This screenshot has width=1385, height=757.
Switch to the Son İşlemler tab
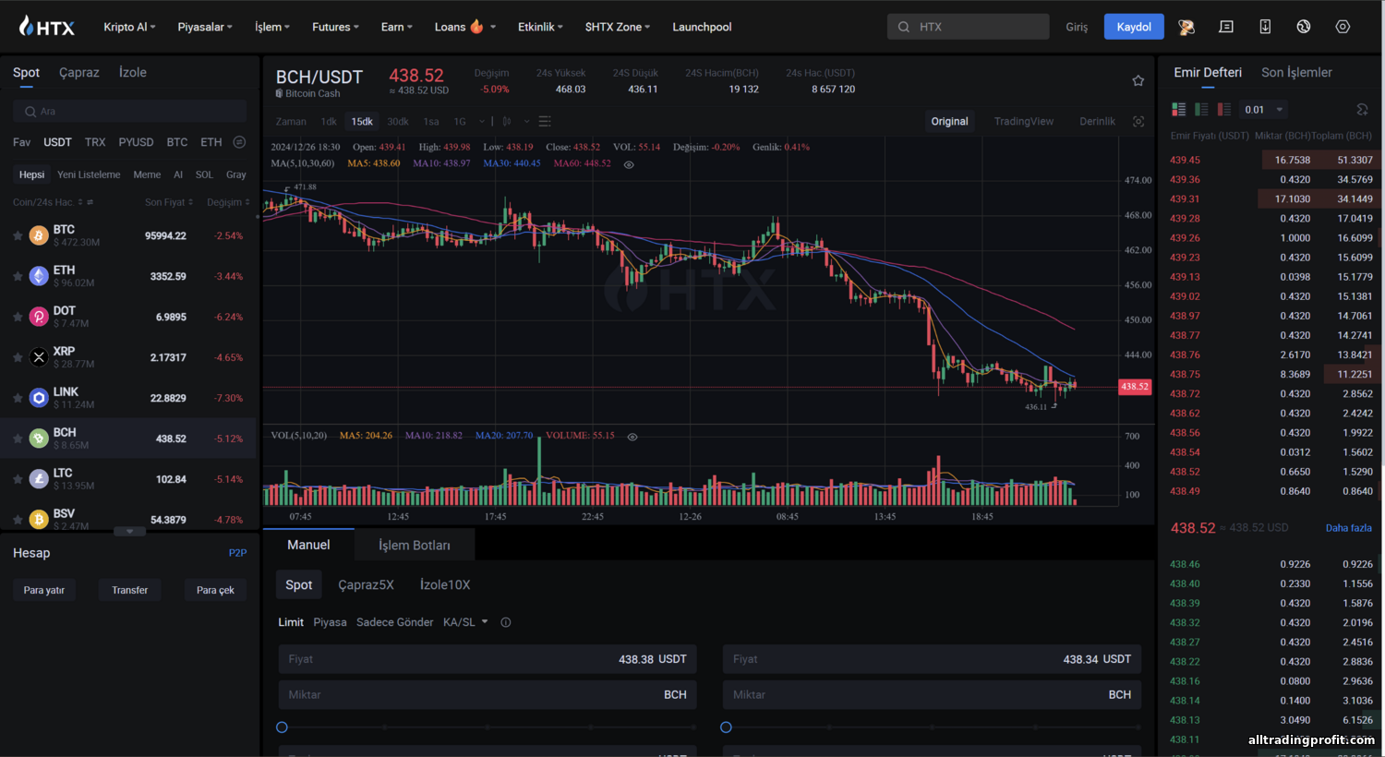click(x=1296, y=72)
